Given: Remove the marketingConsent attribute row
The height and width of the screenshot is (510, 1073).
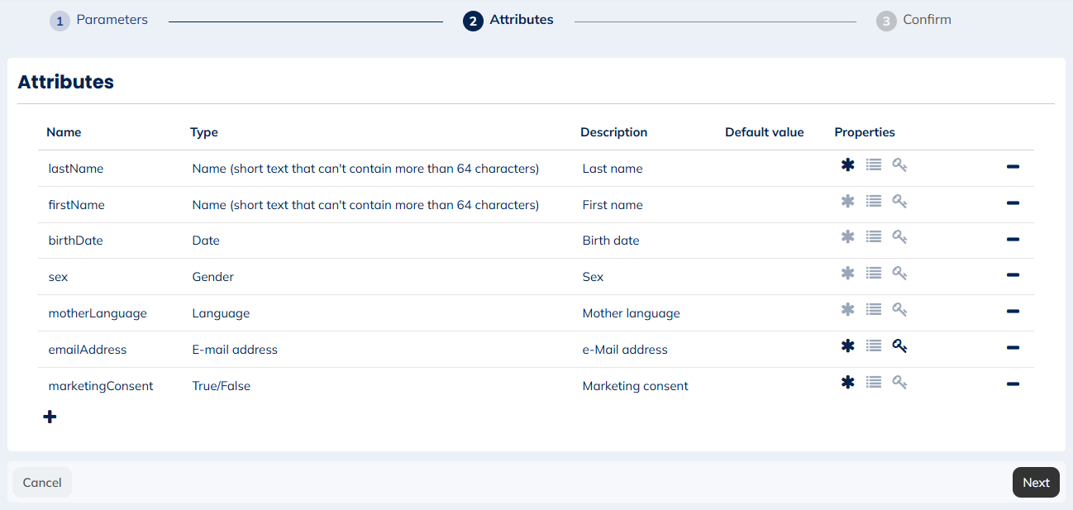Looking at the screenshot, I should click(x=1013, y=385).
